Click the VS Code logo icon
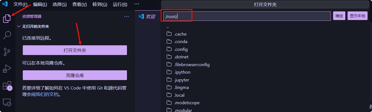This screenshot has width=372, height=112. pos(5,4)
